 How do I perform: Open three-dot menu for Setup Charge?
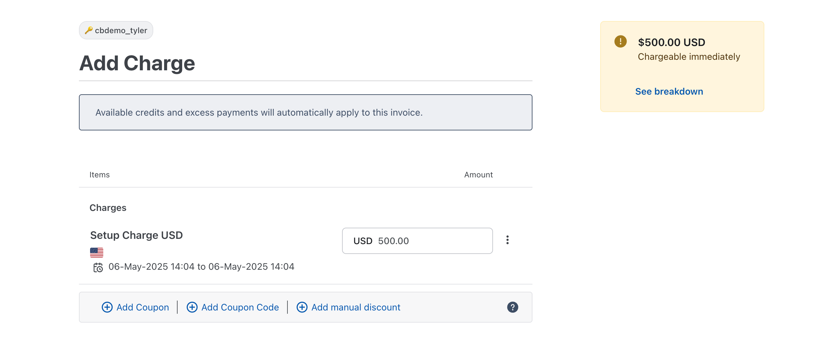(x=507, y=240)
